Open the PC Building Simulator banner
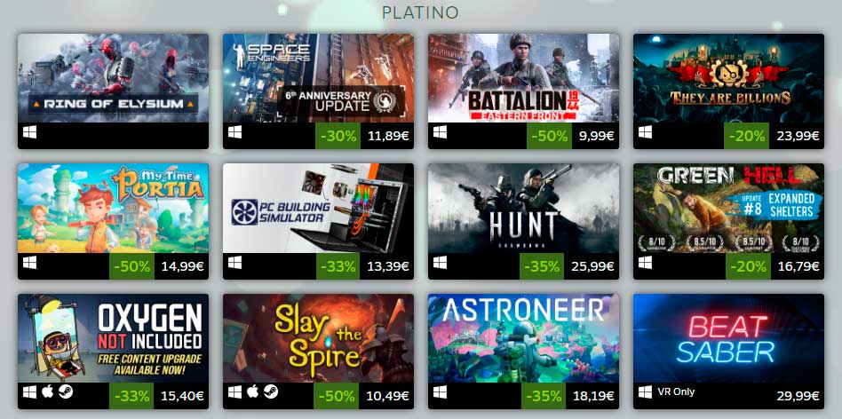842x419 pixels. coord(319,208)
